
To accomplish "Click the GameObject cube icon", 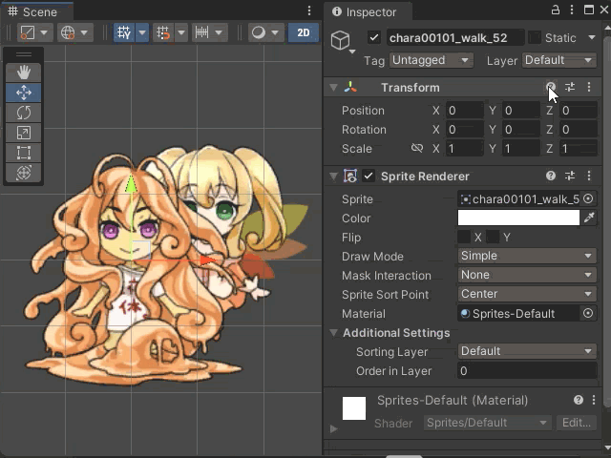I will tap(340, 40).
